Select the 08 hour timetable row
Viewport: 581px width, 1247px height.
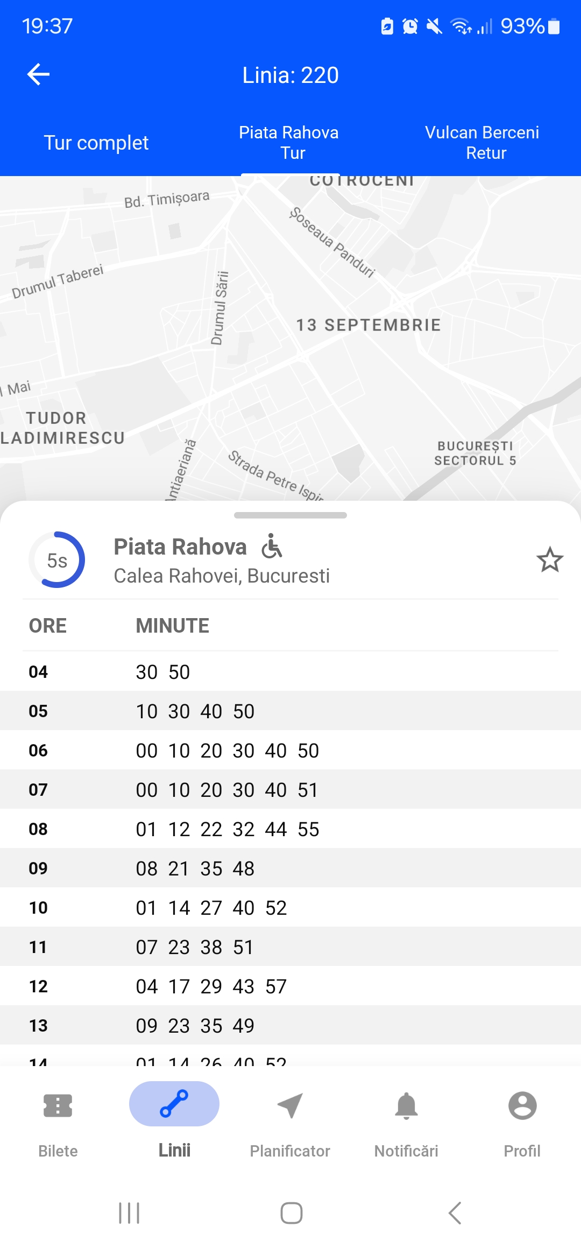coord(290,829)
